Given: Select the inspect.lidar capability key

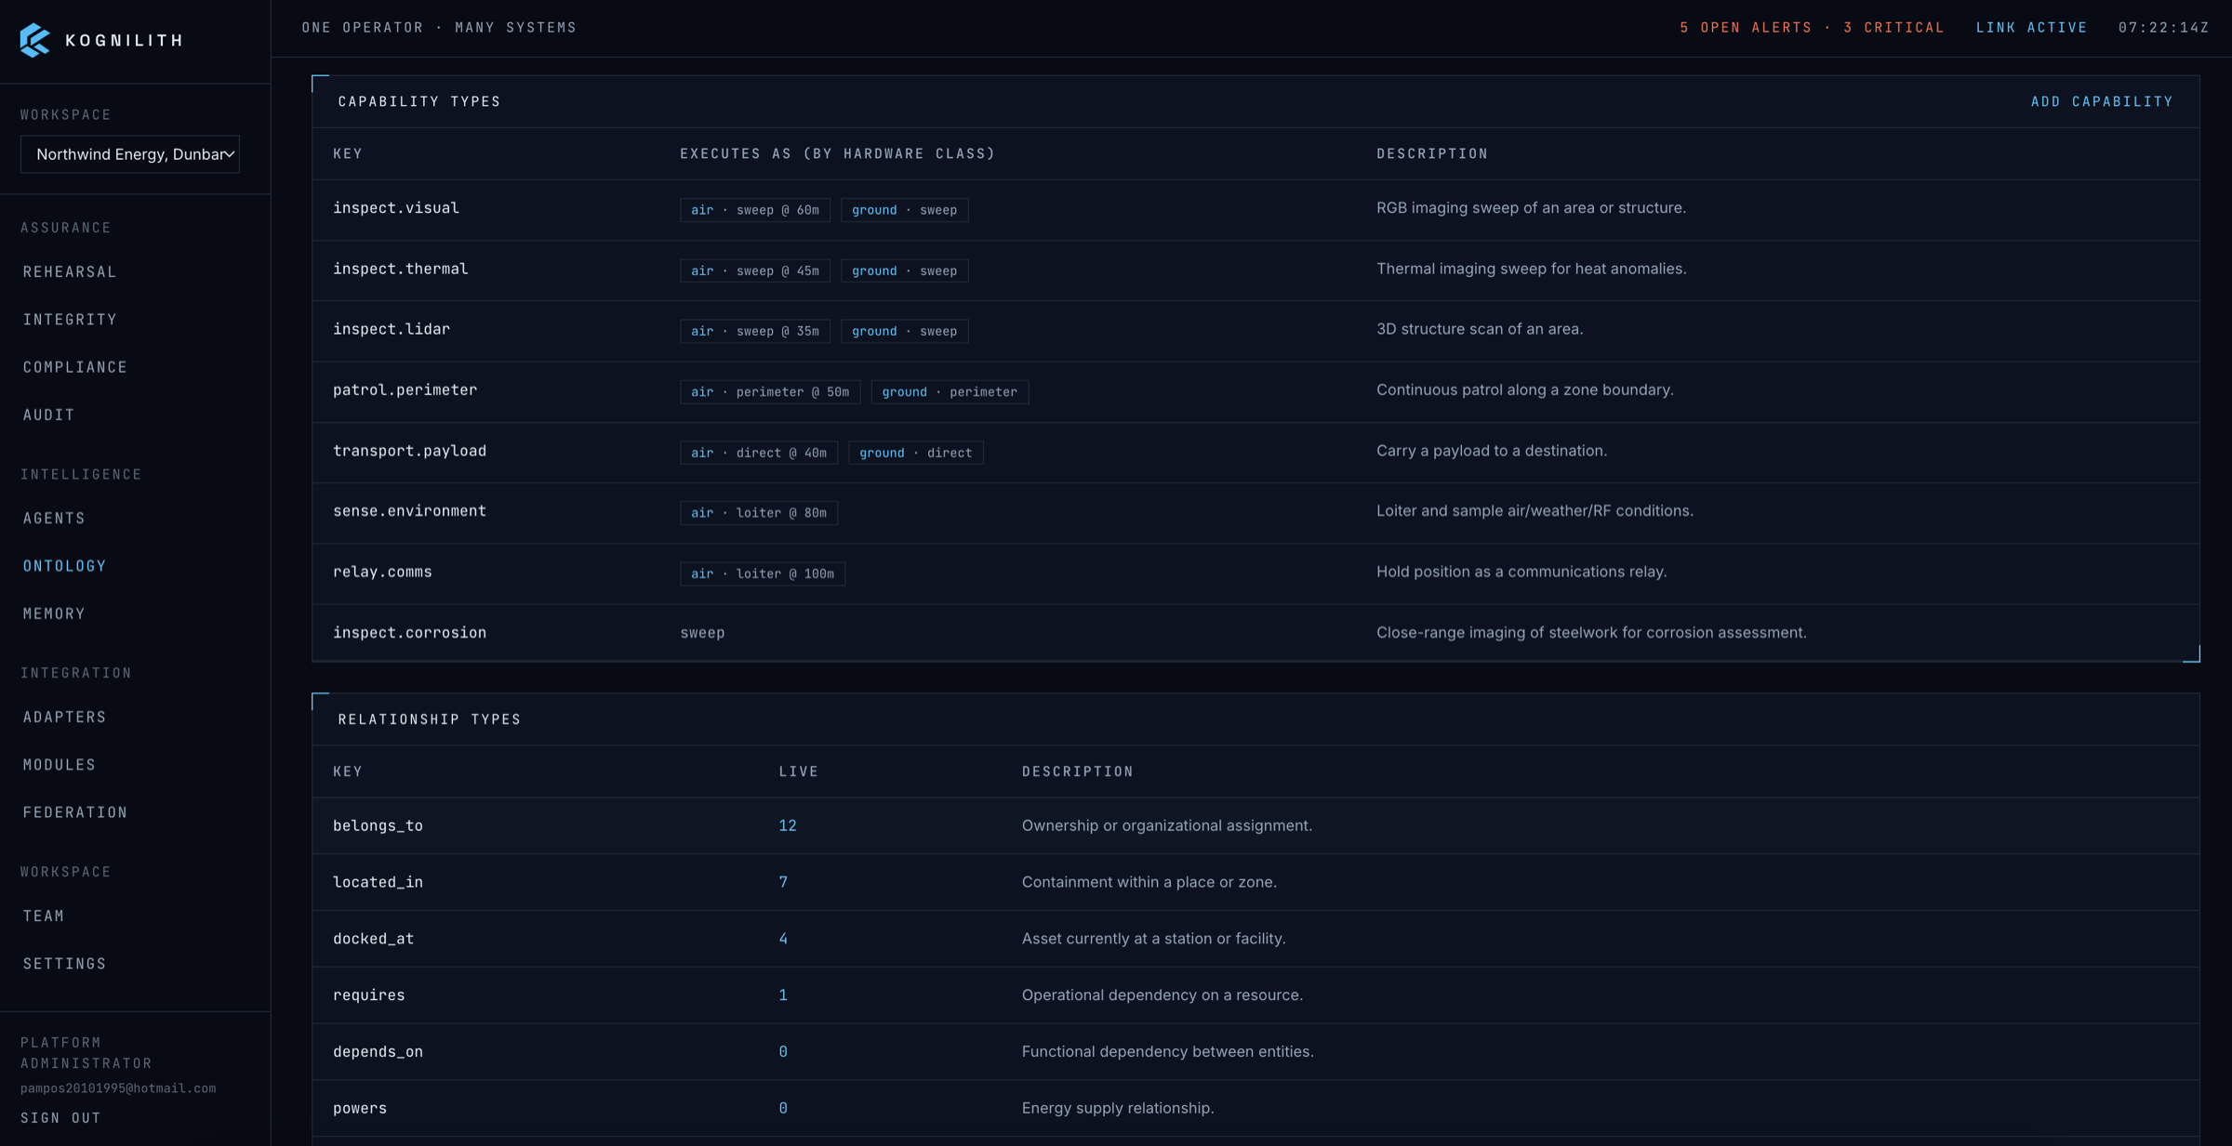Looking at the screenshot, I should pyautogui.click(x=392, y=329).
